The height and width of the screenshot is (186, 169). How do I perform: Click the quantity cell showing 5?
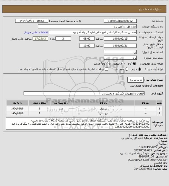pos(39,113)
